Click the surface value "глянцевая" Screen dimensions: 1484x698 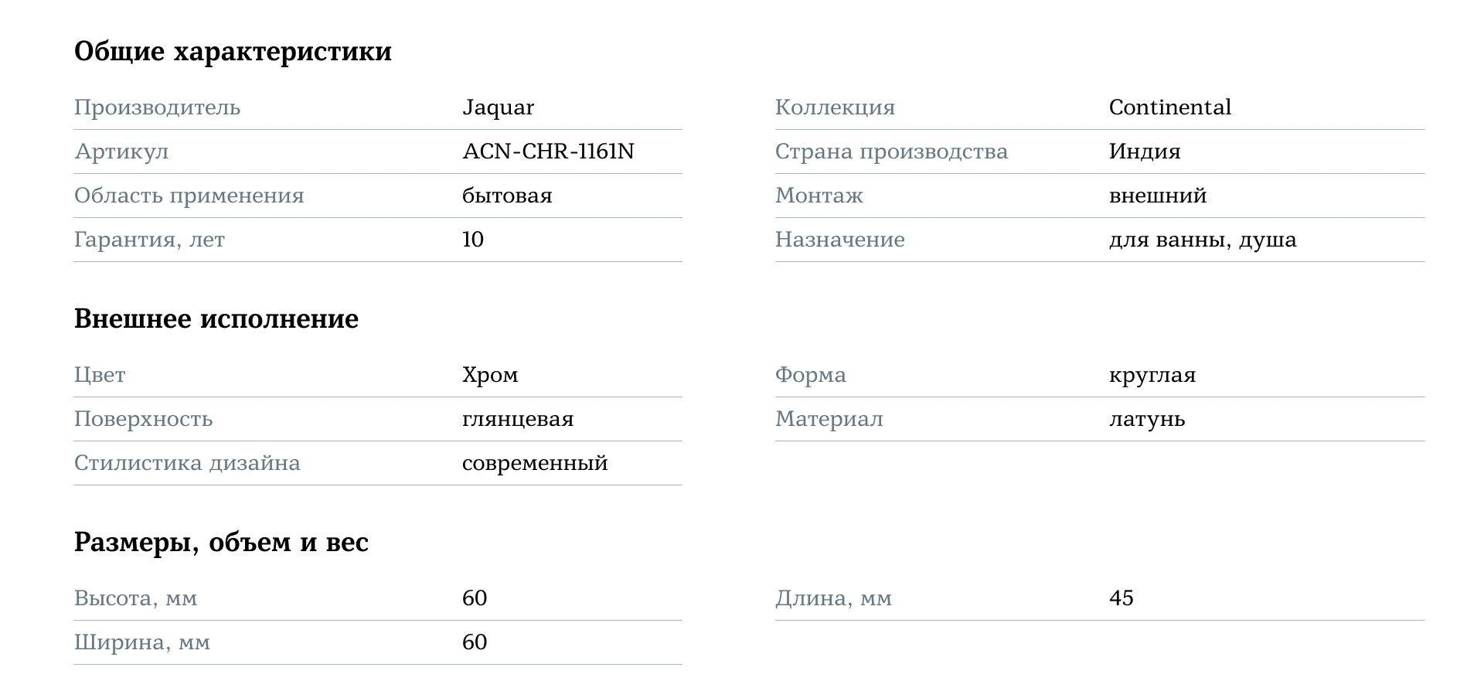518,419
